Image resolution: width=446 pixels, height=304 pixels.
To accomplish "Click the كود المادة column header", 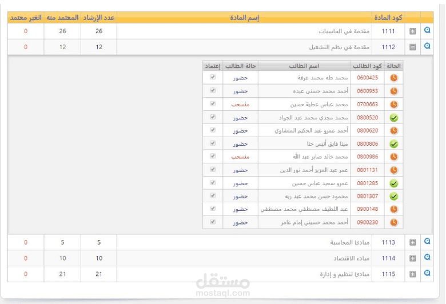I will click(x=388, y=18).
